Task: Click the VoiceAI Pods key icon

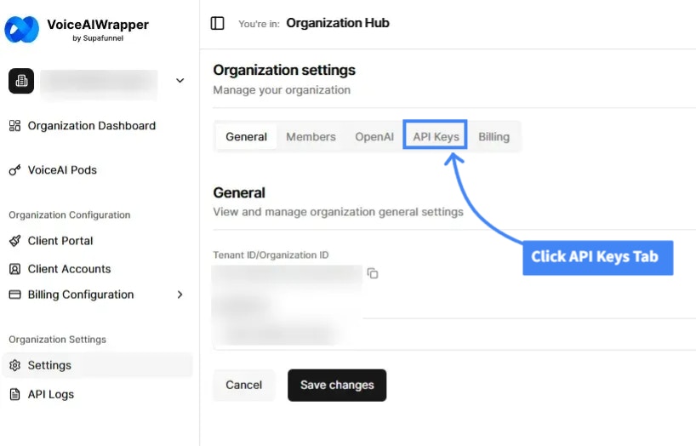Action: click(x=14, y=169)
